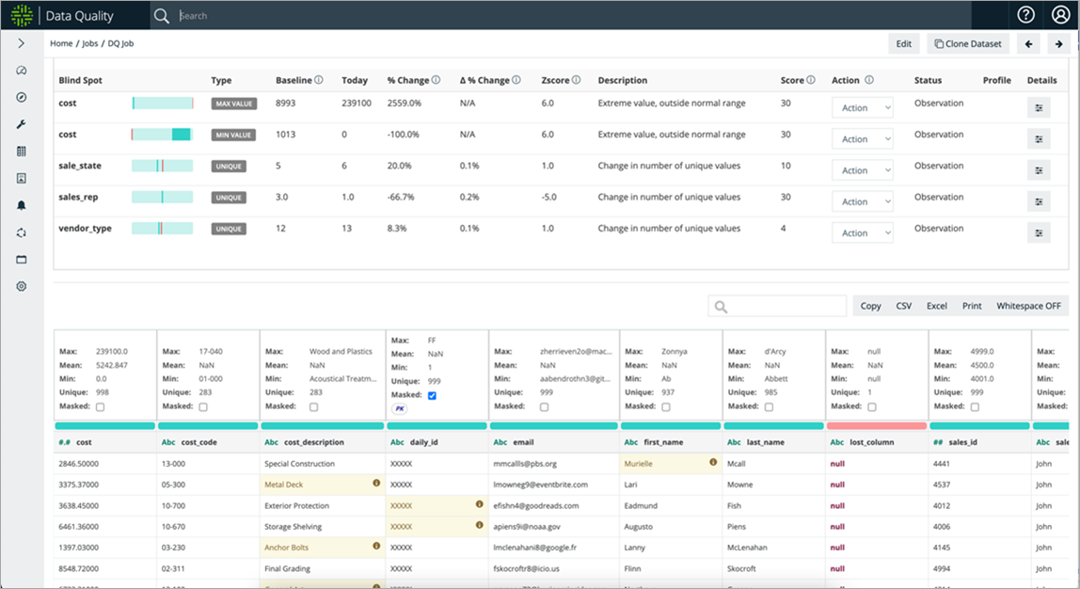Go to Home in breadcrumb
The width and height of the screenshot is (1080, 589).
point(61,43)
